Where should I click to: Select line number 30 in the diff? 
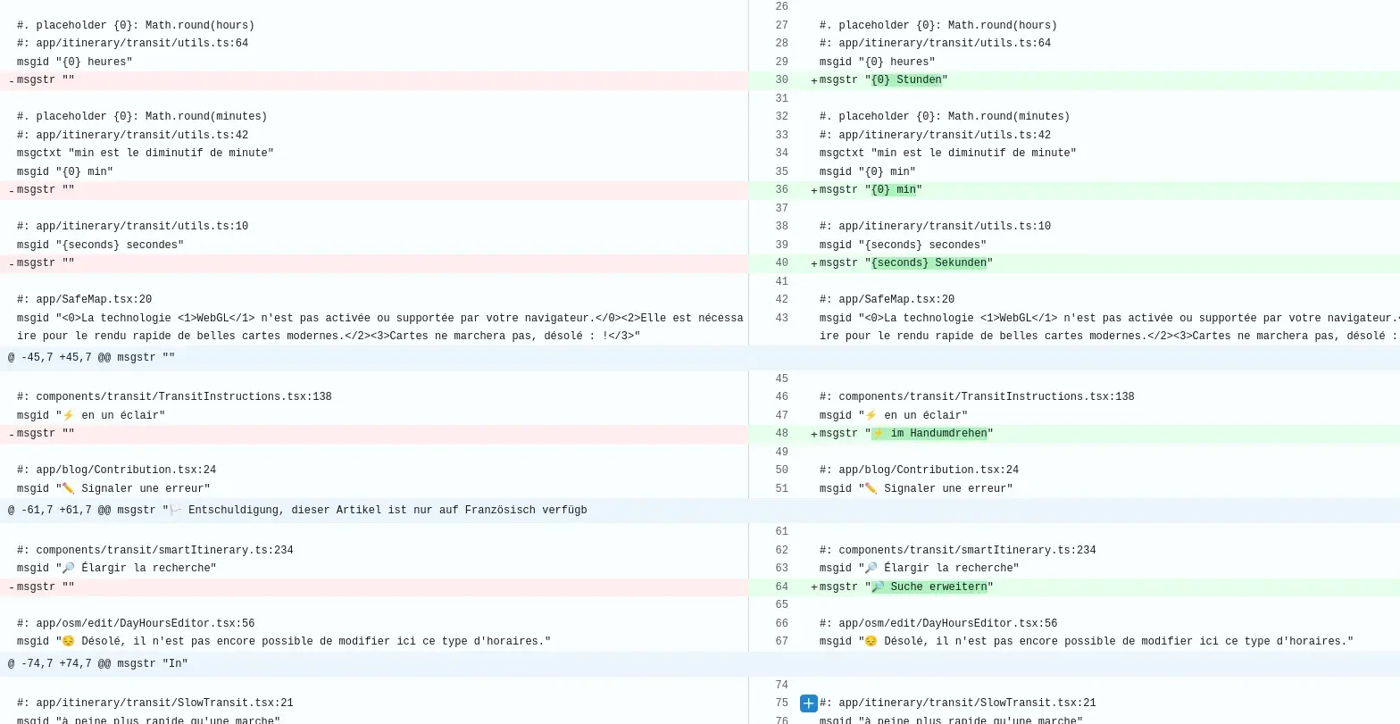click(x=781, y=80)
